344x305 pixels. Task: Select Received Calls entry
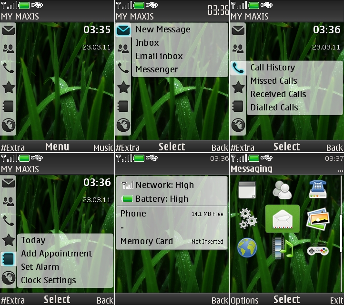click(278, 94)
